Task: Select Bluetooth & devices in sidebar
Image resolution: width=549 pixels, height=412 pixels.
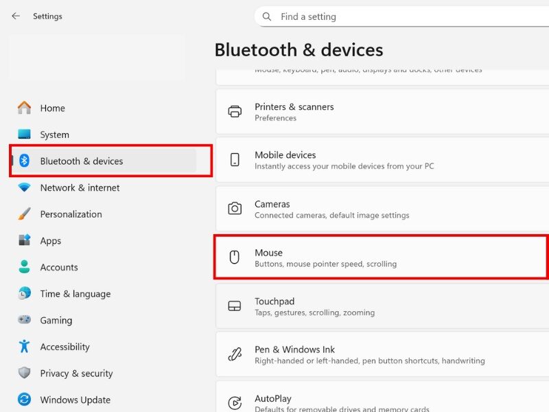Action: point(81,161)
